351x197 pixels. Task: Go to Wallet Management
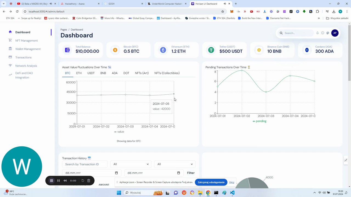(28, 49)
